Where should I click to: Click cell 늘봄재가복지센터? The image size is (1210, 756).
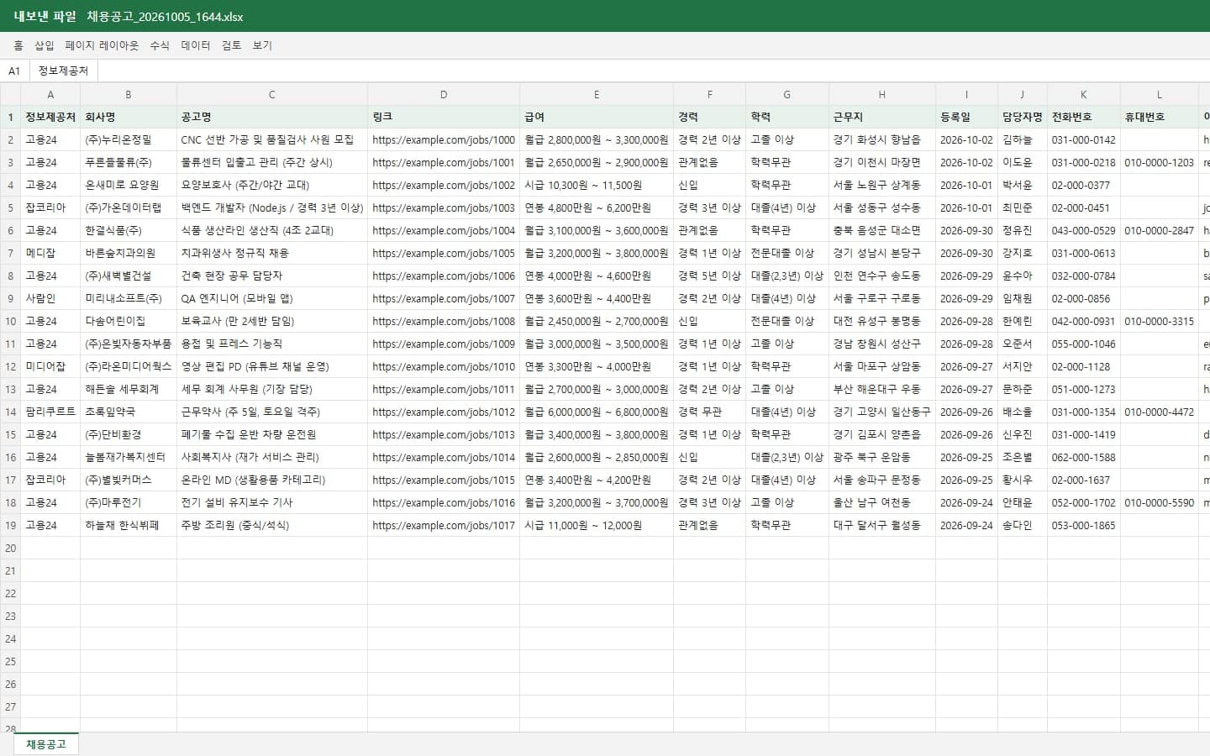tap(129, 458)
